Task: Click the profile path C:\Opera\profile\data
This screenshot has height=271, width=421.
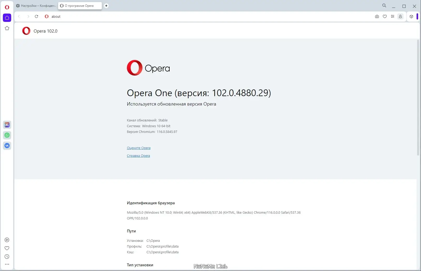Action: click(x=163, y=247)
